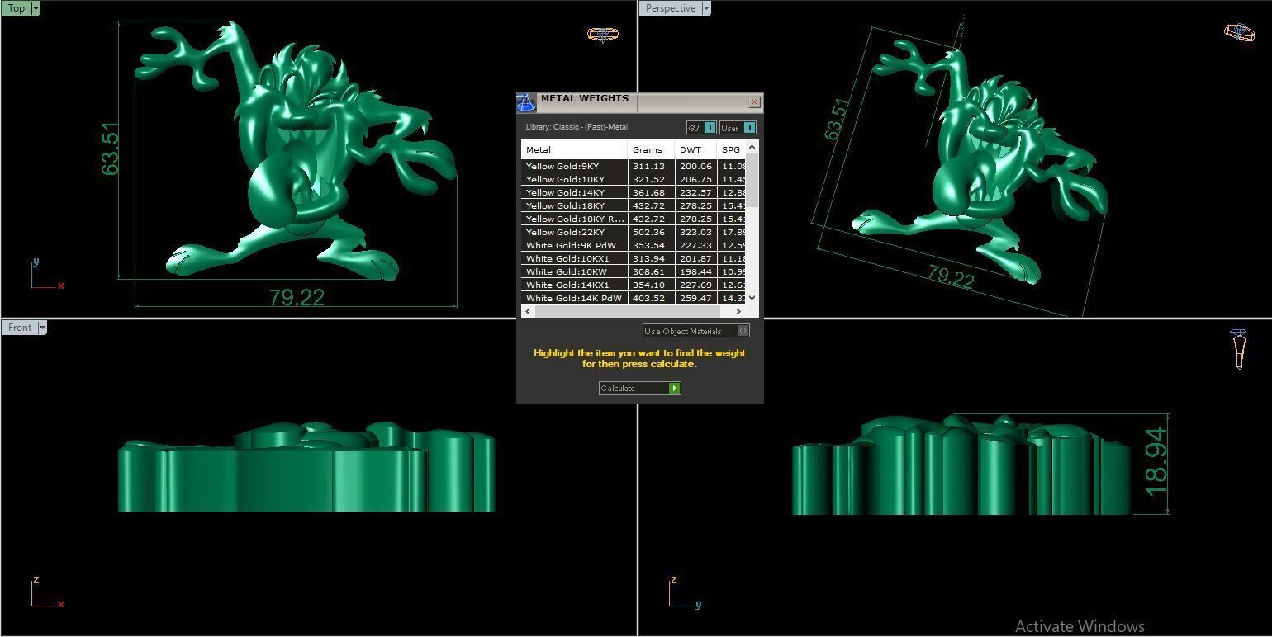Select the Yellow Gold:18KY R... row
This screenshot has width=1272, height=637.
(x=634, y=219)
